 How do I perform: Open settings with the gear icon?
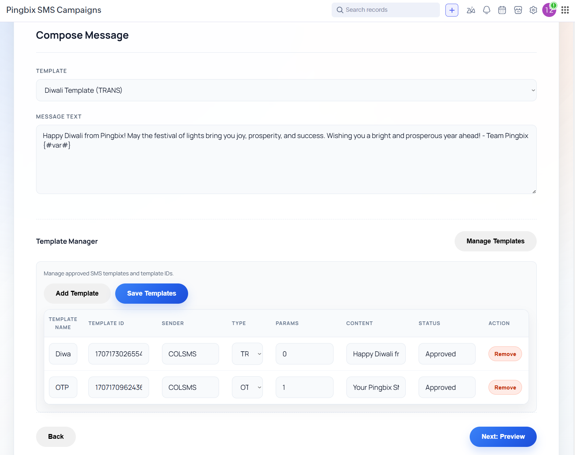[533, 10]
